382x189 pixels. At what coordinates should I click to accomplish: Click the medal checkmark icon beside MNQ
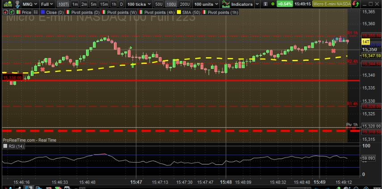point(17,4)
